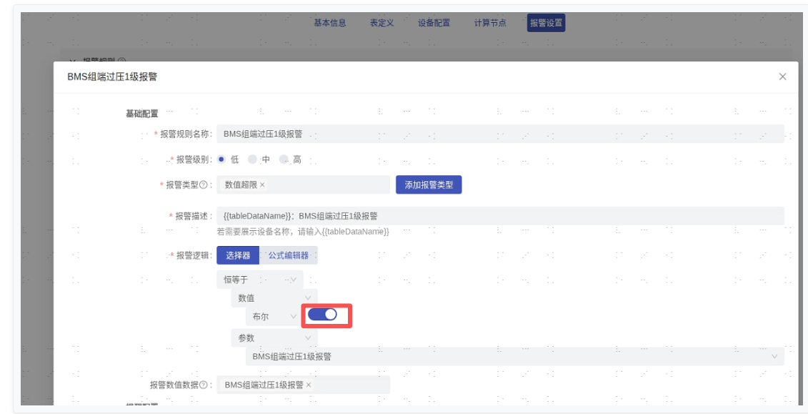Close the BMS组端过压1级报警 dialog
This screenshot has width=808, height=414.
[x=782, y=77]
